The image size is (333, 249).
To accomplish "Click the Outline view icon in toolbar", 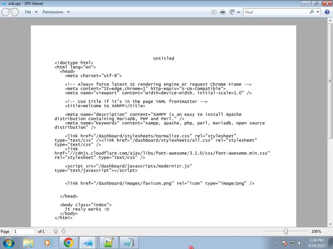I will pos(214,12).
